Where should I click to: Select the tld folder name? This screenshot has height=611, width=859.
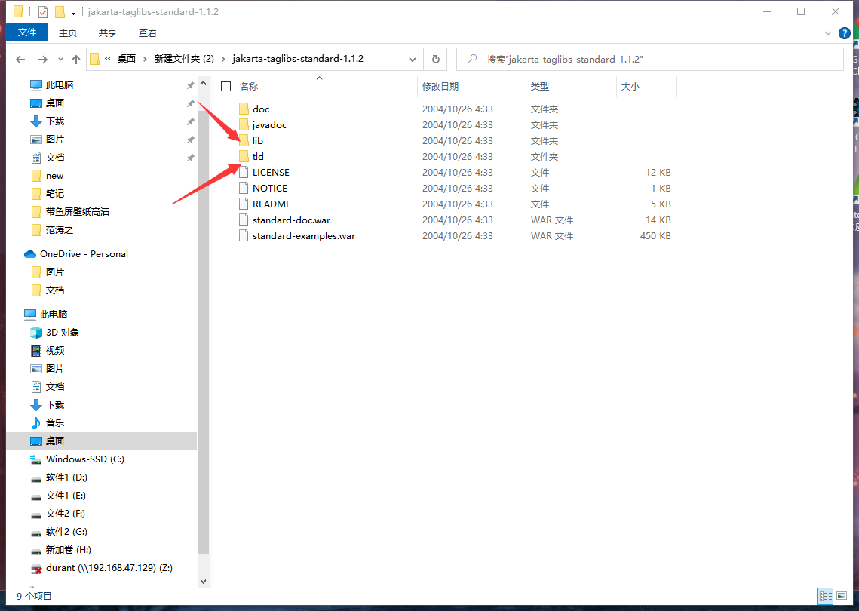258,157
